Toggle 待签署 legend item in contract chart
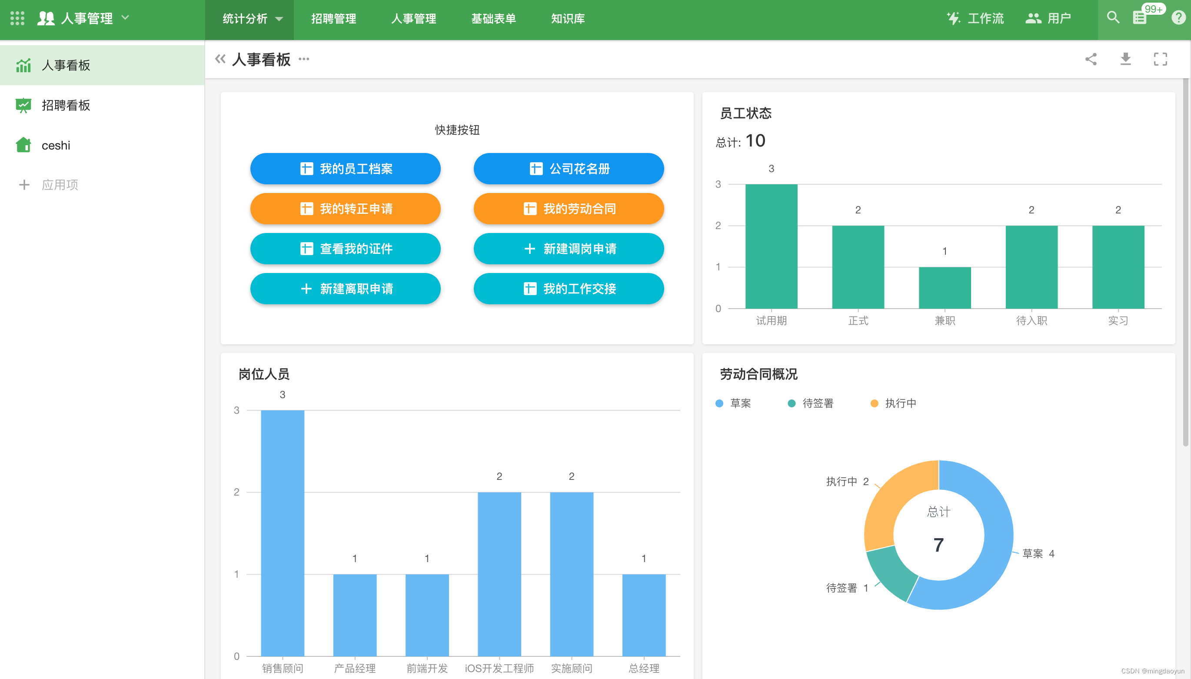1191x679 pixels. pyautogui.click(x=811, y=403)
